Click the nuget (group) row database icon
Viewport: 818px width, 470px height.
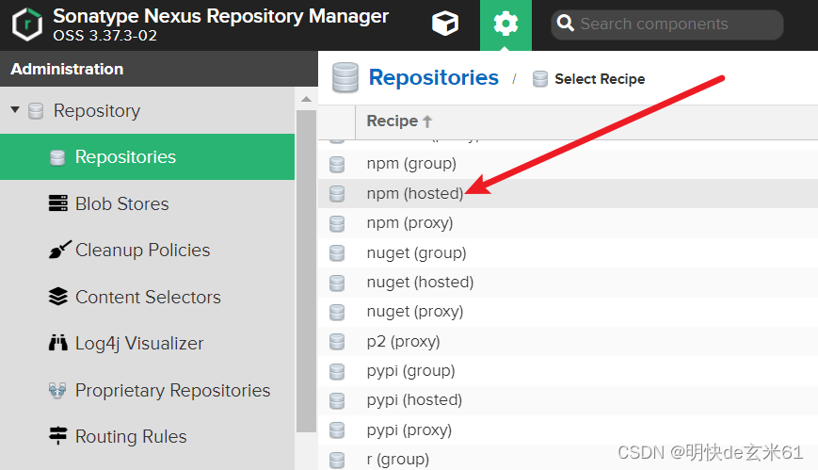[337, 252]
